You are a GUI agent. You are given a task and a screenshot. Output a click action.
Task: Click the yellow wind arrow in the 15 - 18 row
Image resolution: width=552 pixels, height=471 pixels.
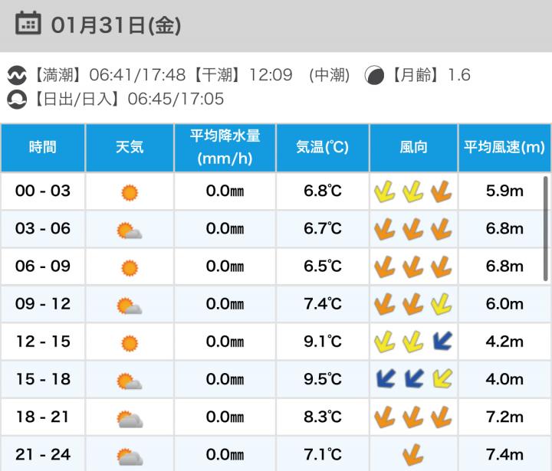coord(442,379)
